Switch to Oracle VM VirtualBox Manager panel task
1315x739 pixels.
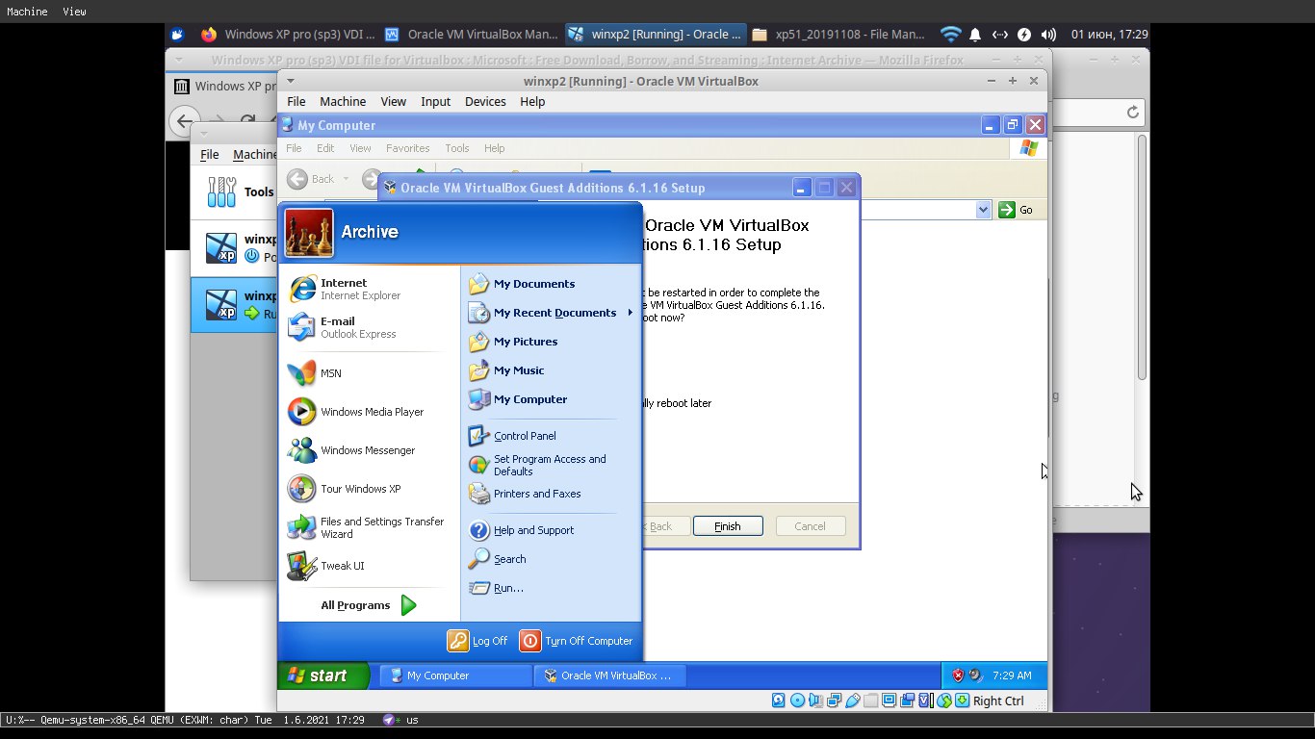[x=472, y=35]
